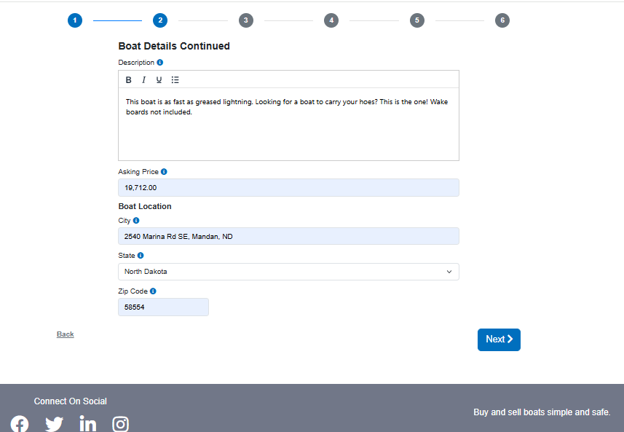Go back using the Back link
This screenshot has width=624, height=432.
coord(66,334)
